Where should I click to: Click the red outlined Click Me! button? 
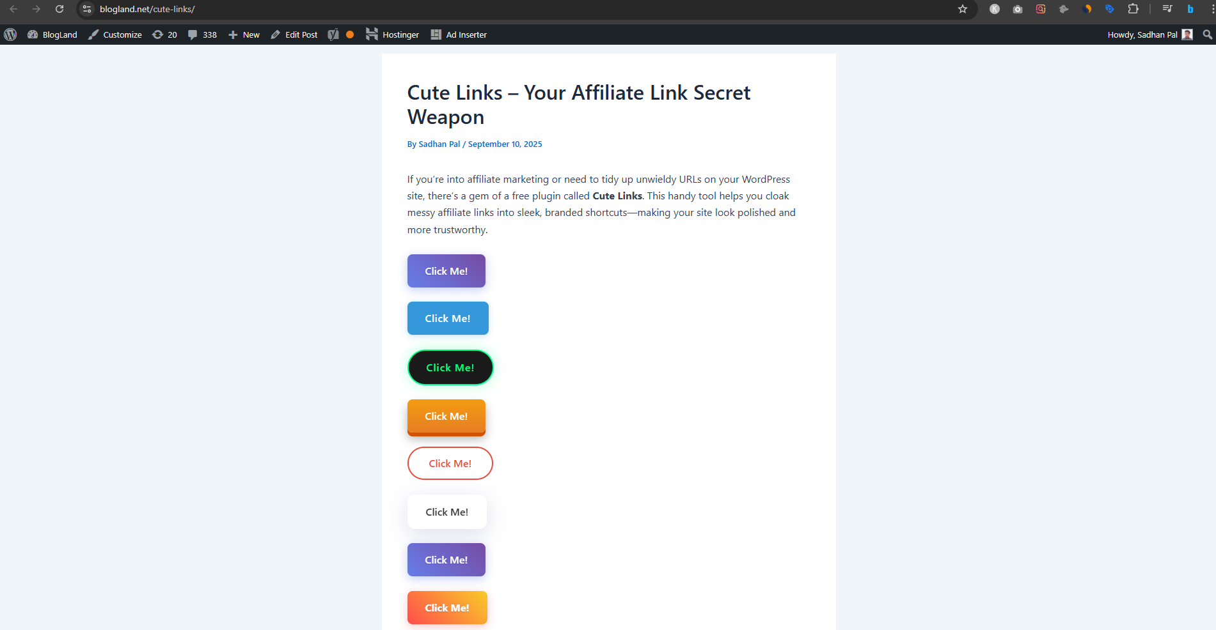point(450,463)
